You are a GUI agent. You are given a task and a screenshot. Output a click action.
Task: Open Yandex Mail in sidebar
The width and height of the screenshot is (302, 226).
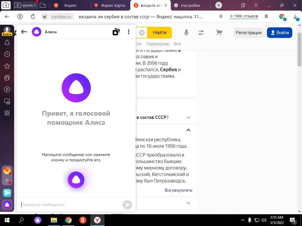[x=7, y=171]
